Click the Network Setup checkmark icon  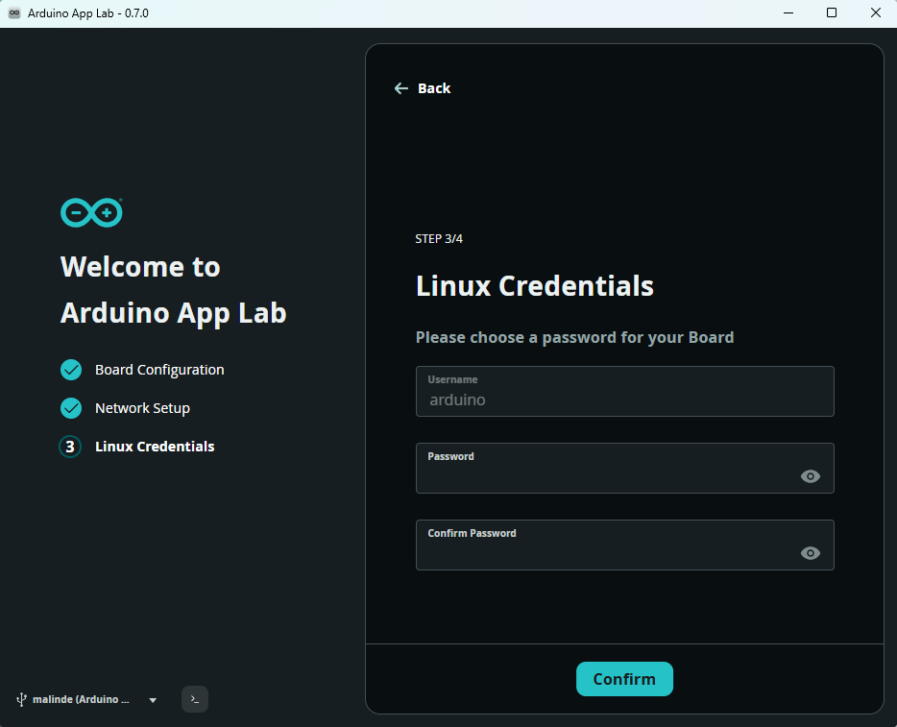pyautogui.click(x=71, y=408)
